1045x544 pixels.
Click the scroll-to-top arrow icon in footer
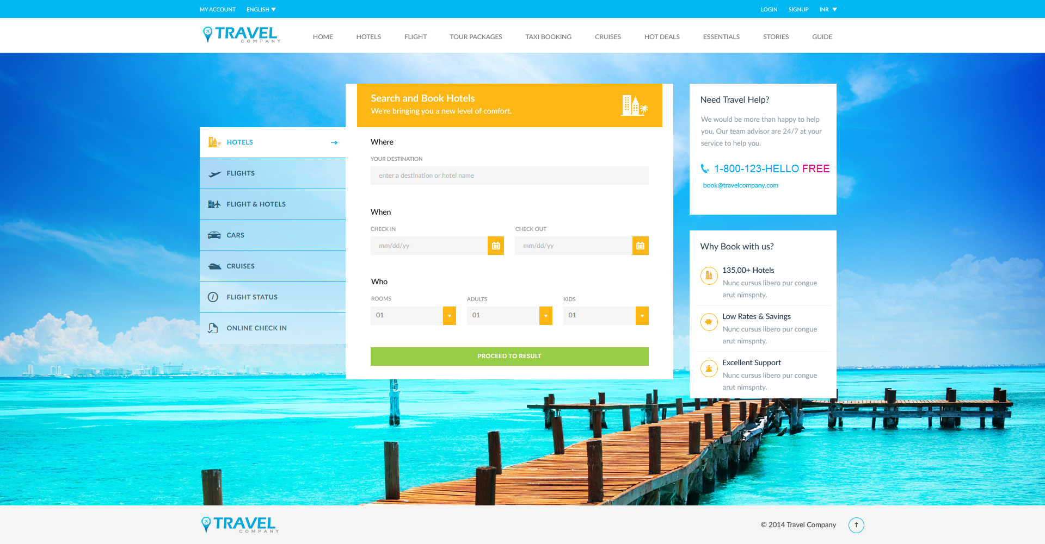click(x=856, y=525)
